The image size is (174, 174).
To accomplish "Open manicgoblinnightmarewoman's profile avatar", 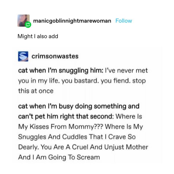I will pos(23,21).
